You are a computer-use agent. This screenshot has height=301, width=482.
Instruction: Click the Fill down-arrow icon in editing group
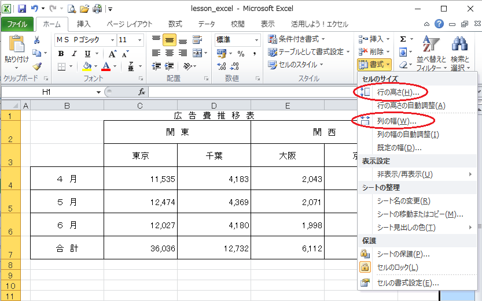point(403,52)
